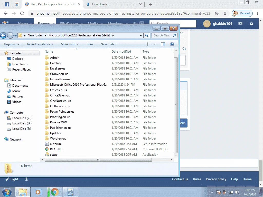
Task: Open Local Disk (C:)
Action: 22,118
